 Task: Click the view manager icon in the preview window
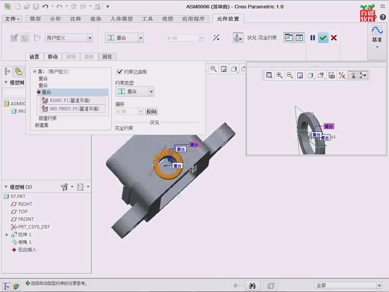[332, 75]
